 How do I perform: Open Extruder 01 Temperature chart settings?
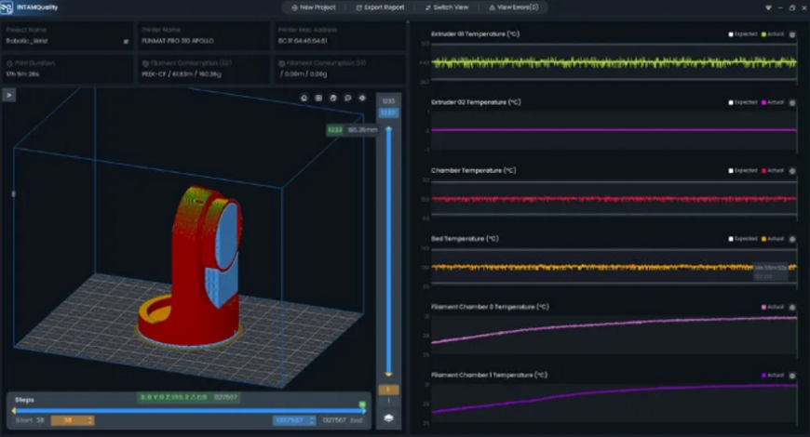click(792, 34)
